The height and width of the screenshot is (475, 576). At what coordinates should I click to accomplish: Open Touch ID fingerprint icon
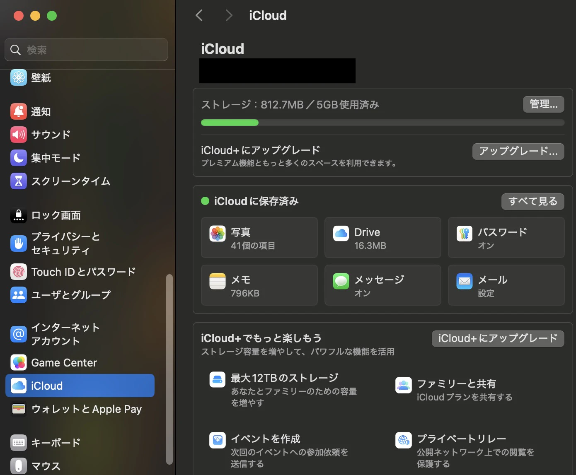tap(19, 272)
